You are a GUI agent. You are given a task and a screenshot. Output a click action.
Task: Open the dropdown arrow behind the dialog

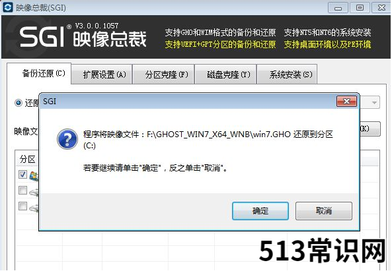pyautogui.click(x=374, y=102)
